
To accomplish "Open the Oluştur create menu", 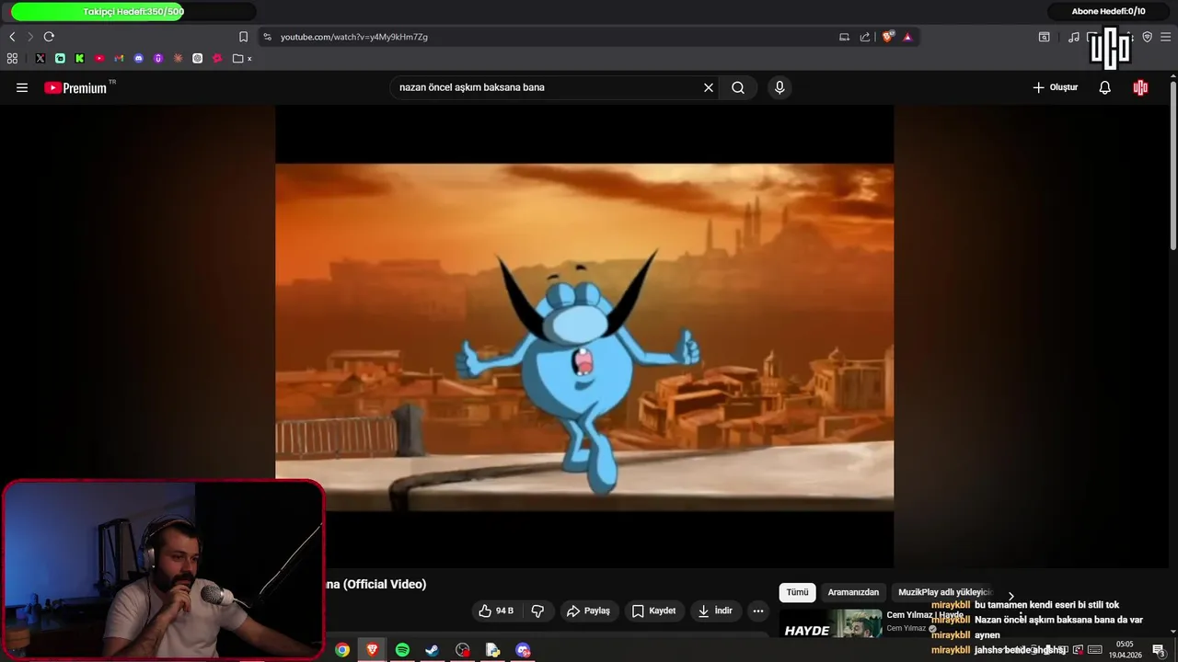I will point(1055,87).
